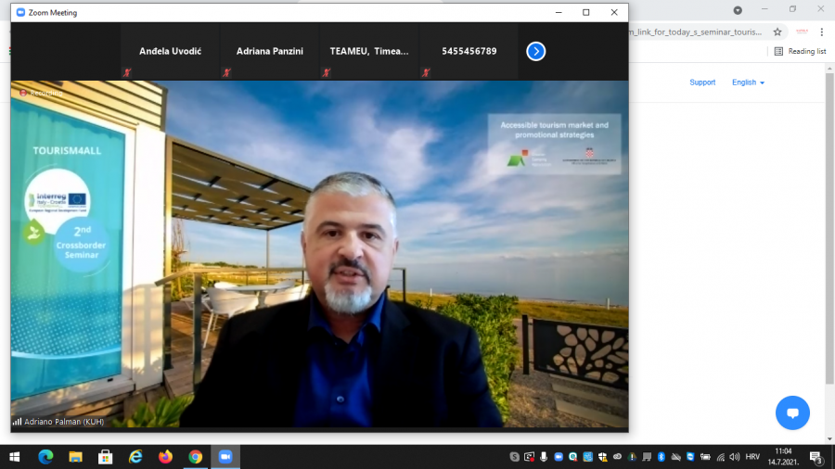
Task: Open the Reading list
Action: 800,51
